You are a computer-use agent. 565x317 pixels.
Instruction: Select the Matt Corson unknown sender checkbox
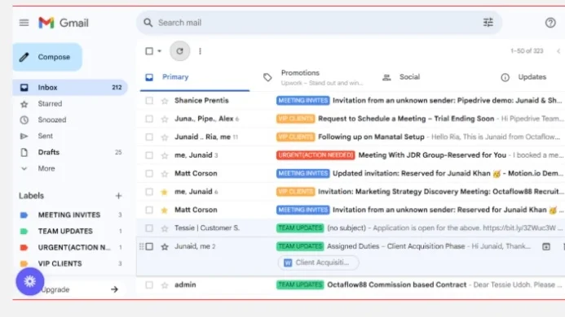pos(149,210)
